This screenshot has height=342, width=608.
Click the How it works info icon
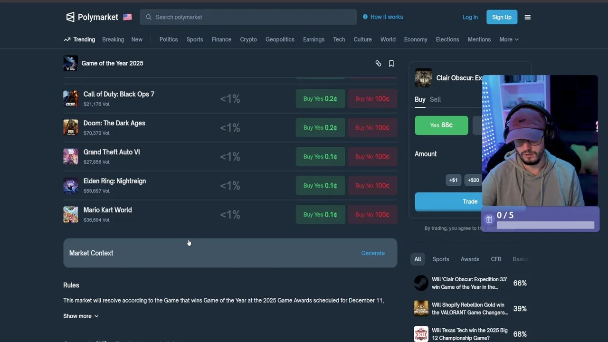[x=365, y=17]
